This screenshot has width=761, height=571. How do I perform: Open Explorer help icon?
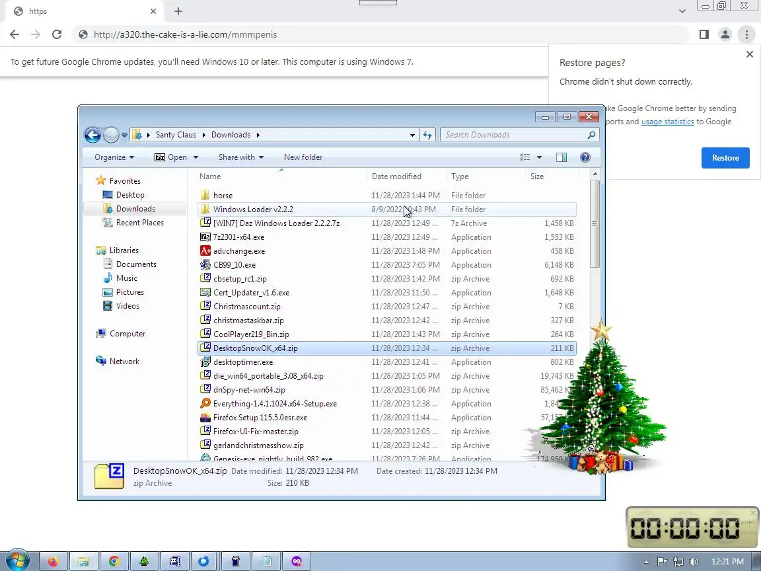[585, 157]
